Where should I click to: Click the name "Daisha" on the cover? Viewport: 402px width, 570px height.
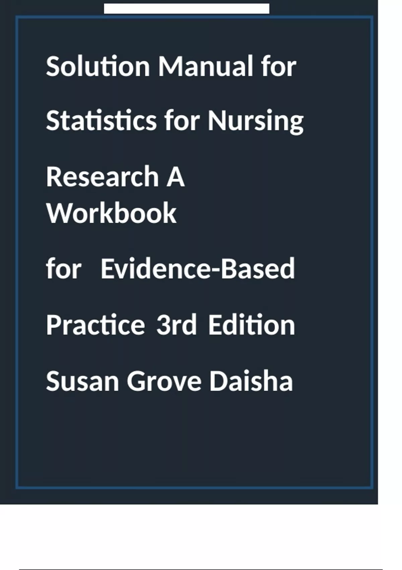[x=251, y=381]
